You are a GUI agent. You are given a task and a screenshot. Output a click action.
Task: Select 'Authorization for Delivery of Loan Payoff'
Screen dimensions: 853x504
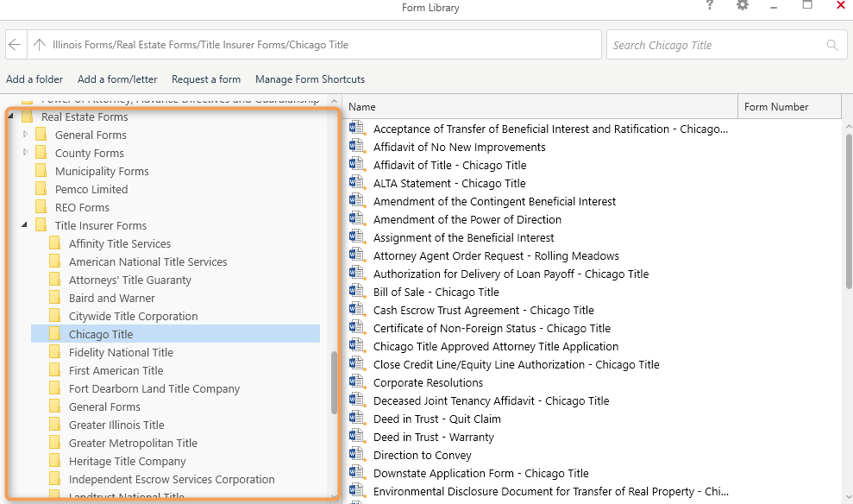click(x=511, y=274)
